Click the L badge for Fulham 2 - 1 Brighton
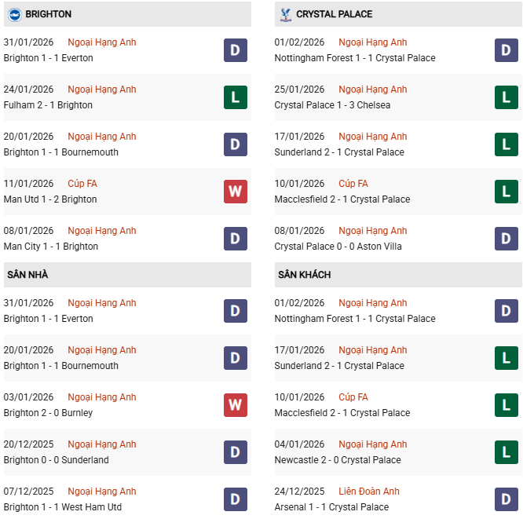Image resolution: width=523 pixels, height=519 pixels. pos(235,97)
